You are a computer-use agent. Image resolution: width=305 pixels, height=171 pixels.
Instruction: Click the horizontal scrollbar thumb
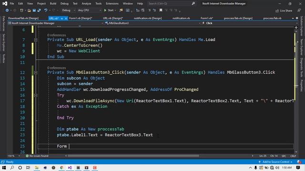(x=133, y=156)
